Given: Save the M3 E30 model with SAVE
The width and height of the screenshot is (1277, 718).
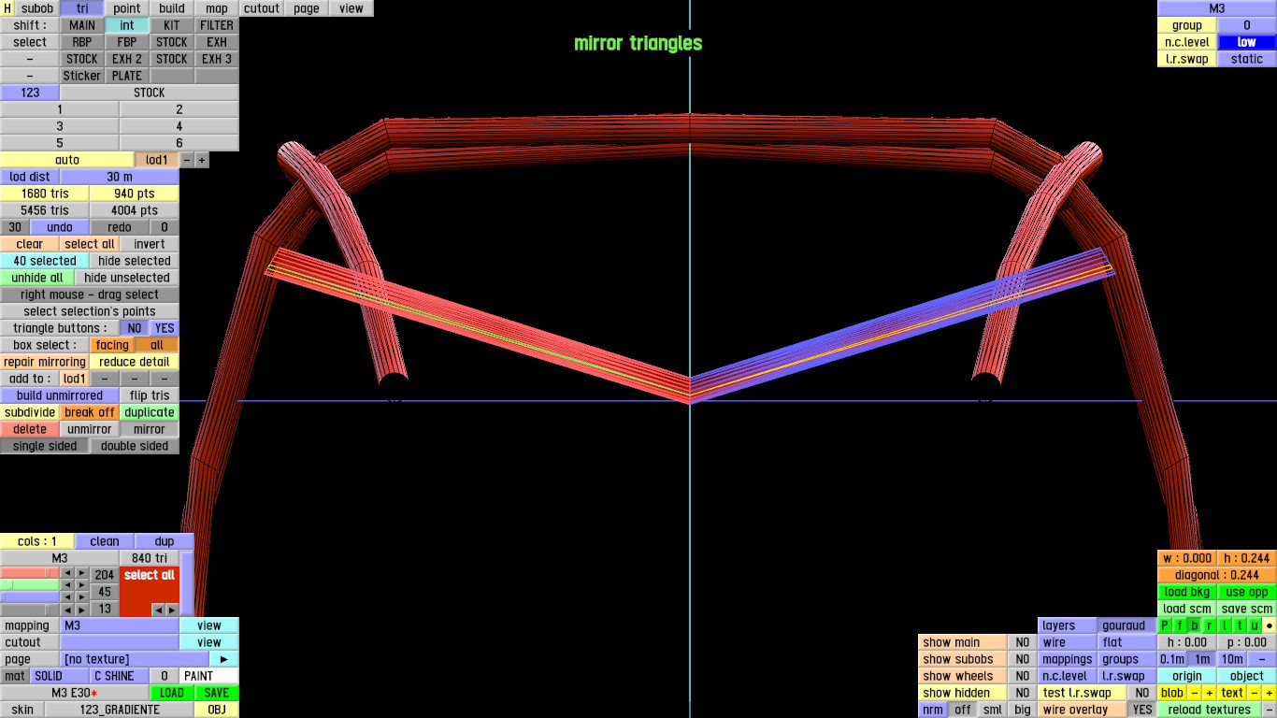Looking at the screenshot, I should click(x=216, y=693).
